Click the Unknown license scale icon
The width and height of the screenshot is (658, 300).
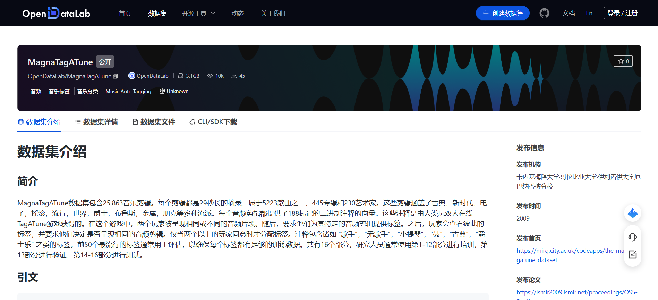(x=162, y=91)
